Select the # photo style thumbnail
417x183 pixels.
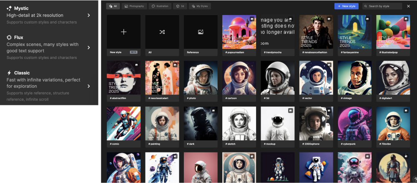[x=201, y=78]
